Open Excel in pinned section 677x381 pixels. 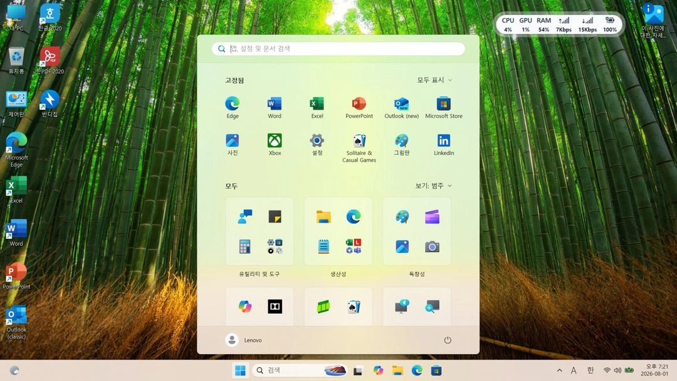coord(317,107)
